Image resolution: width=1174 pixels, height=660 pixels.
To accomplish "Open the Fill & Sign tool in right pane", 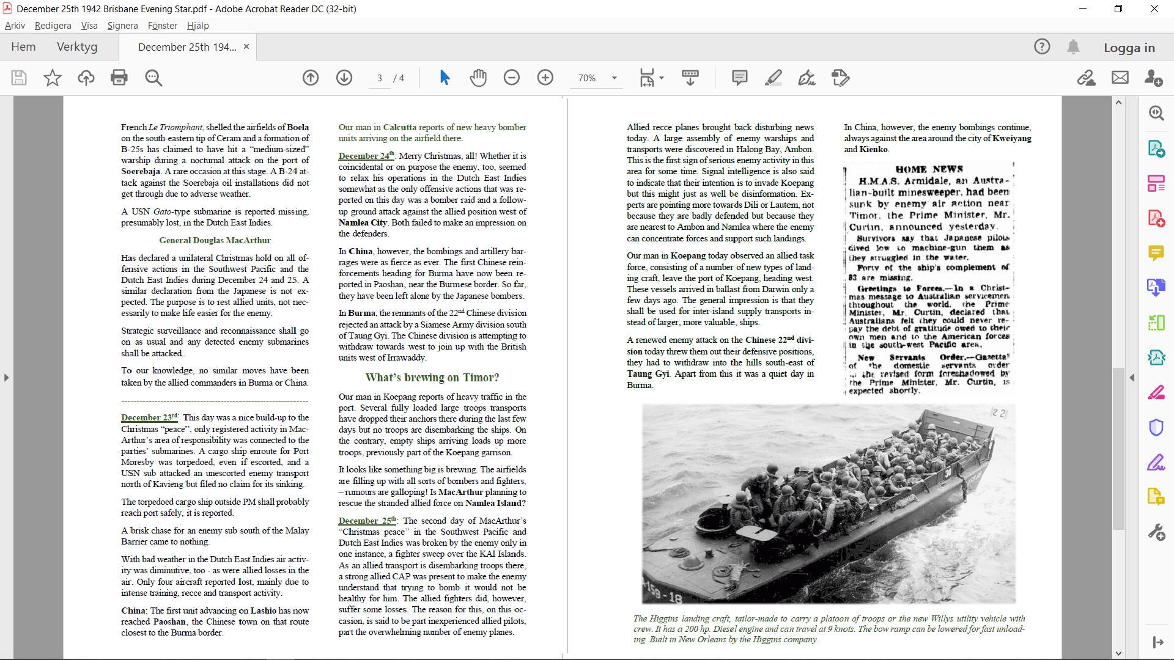I will [1156, 462].
